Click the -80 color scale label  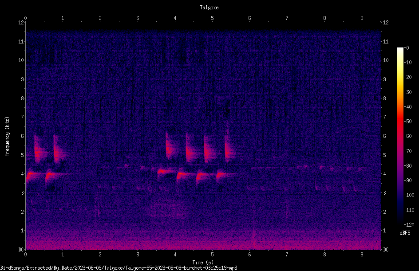[x=407, y=166]
